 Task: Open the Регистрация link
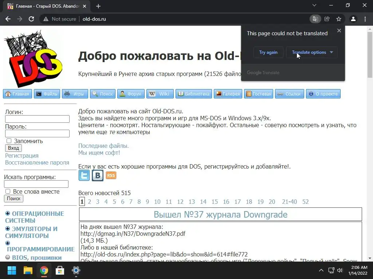(21, 155)
